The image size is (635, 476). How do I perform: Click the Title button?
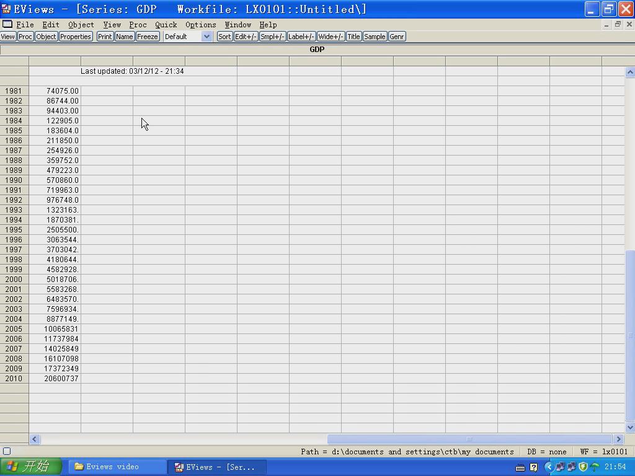tap(353, 37)
